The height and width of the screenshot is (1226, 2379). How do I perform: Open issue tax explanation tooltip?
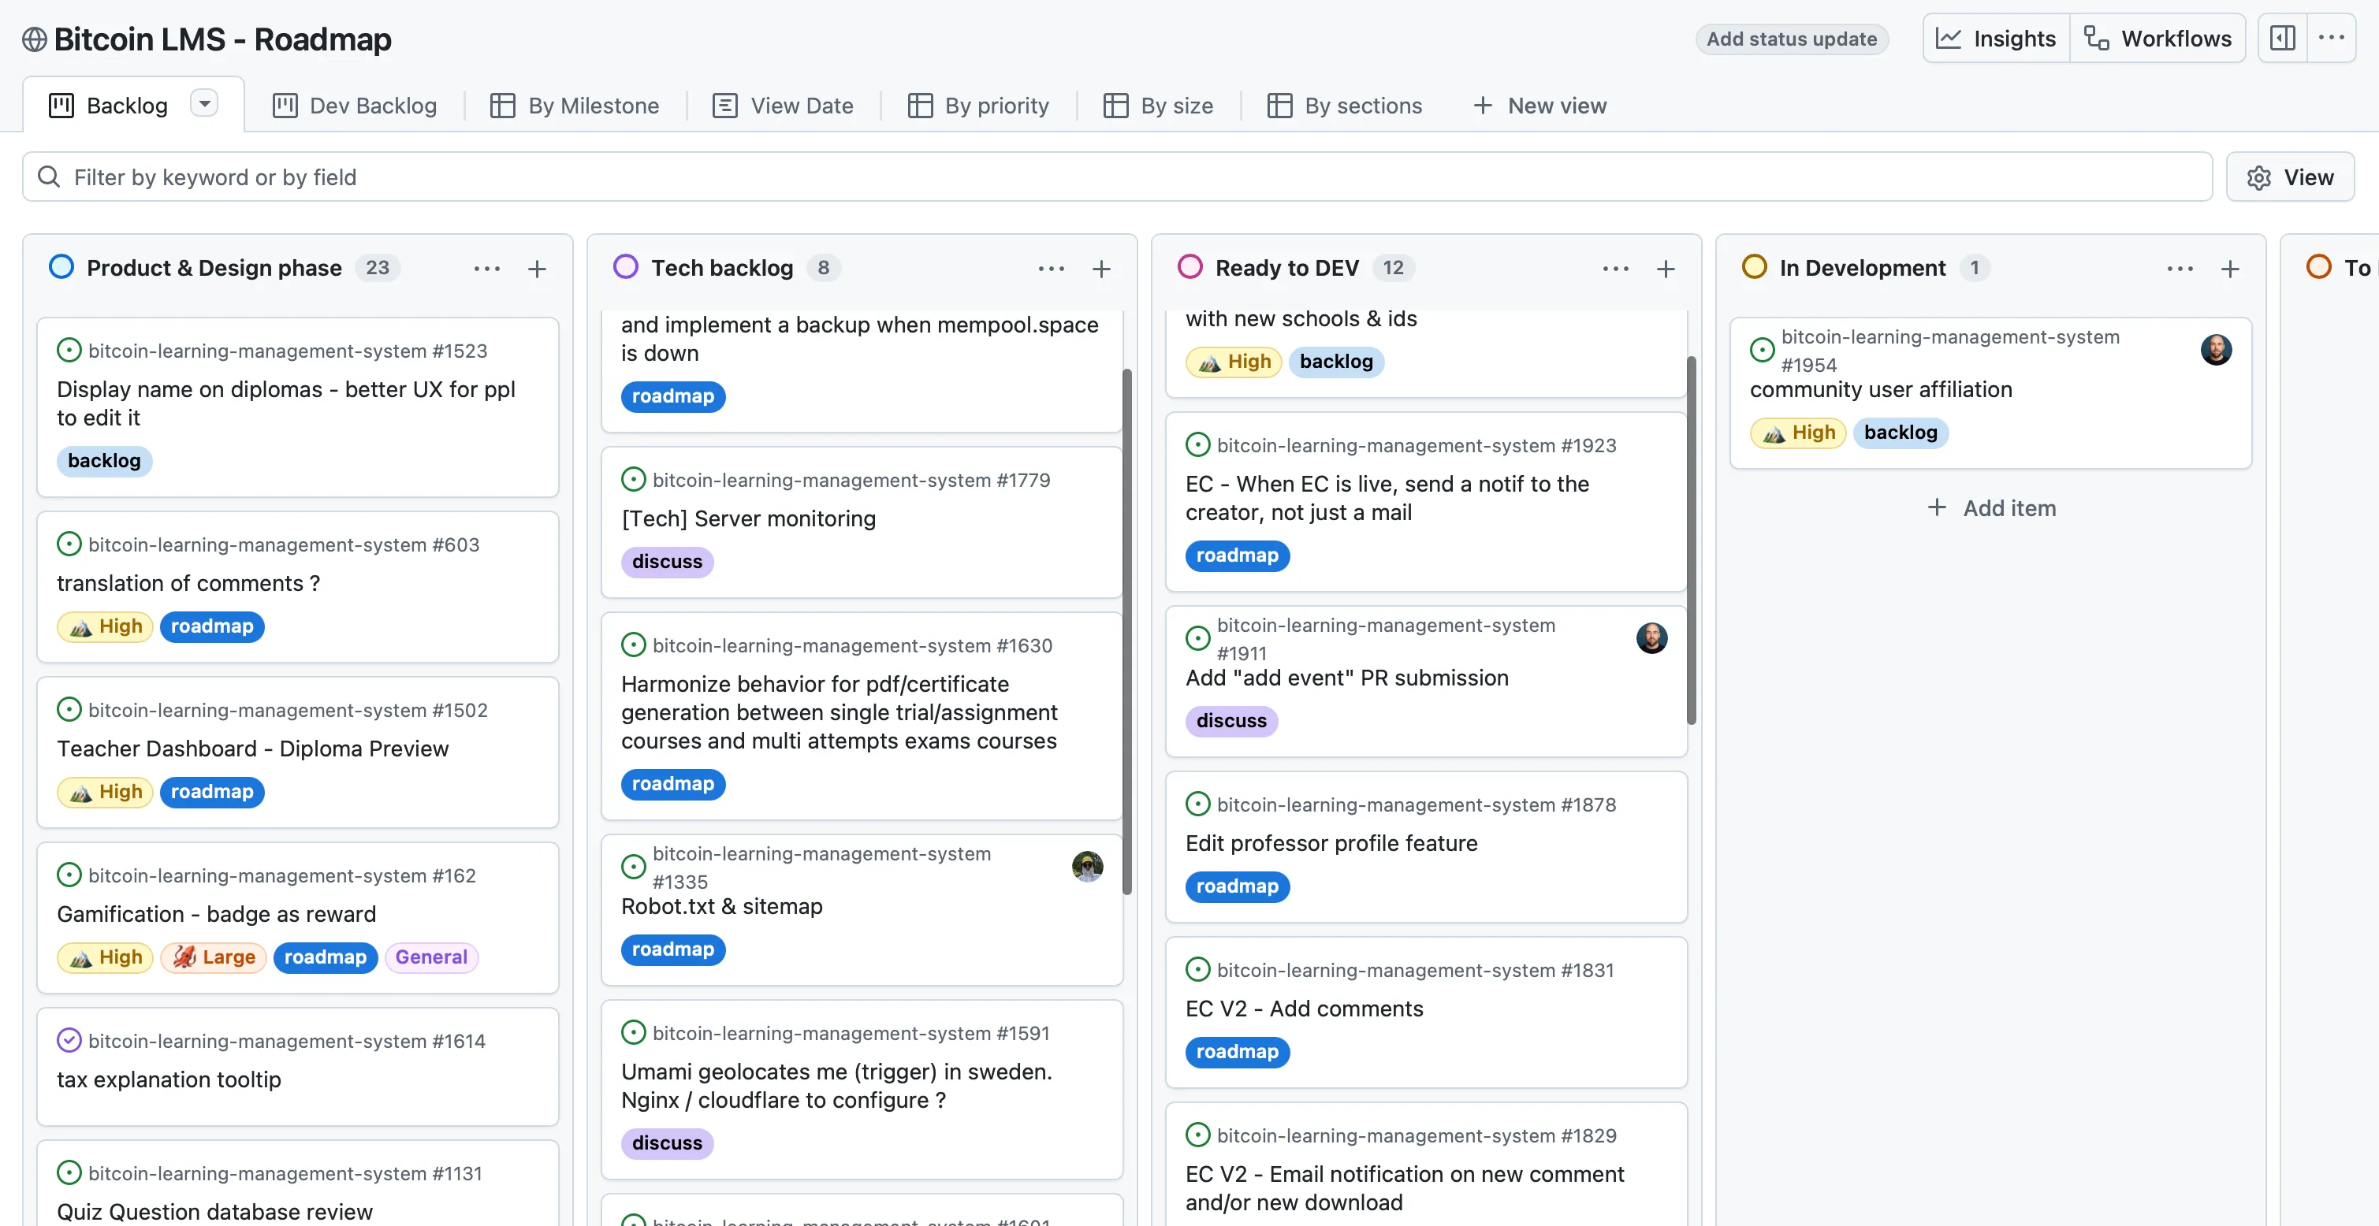click(169, 1079)
